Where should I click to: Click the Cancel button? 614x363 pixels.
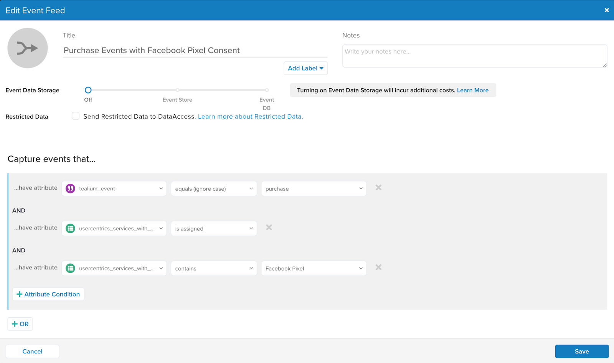point(32,351)
